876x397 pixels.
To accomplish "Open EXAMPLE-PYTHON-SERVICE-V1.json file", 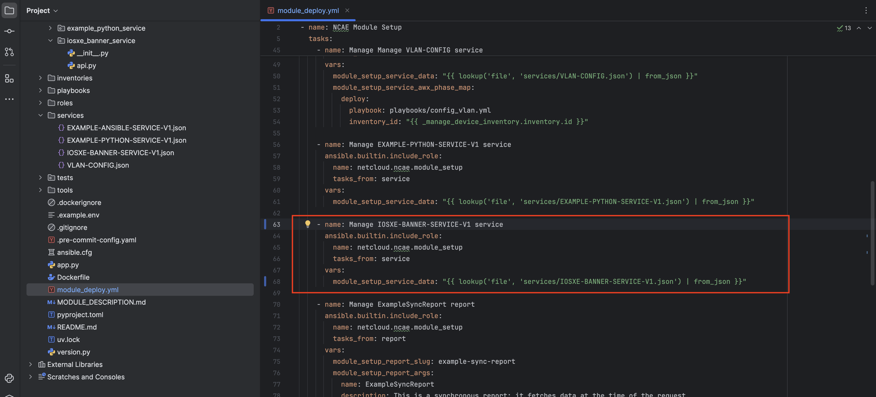I will pyautogui.click(x=126, y=140).
